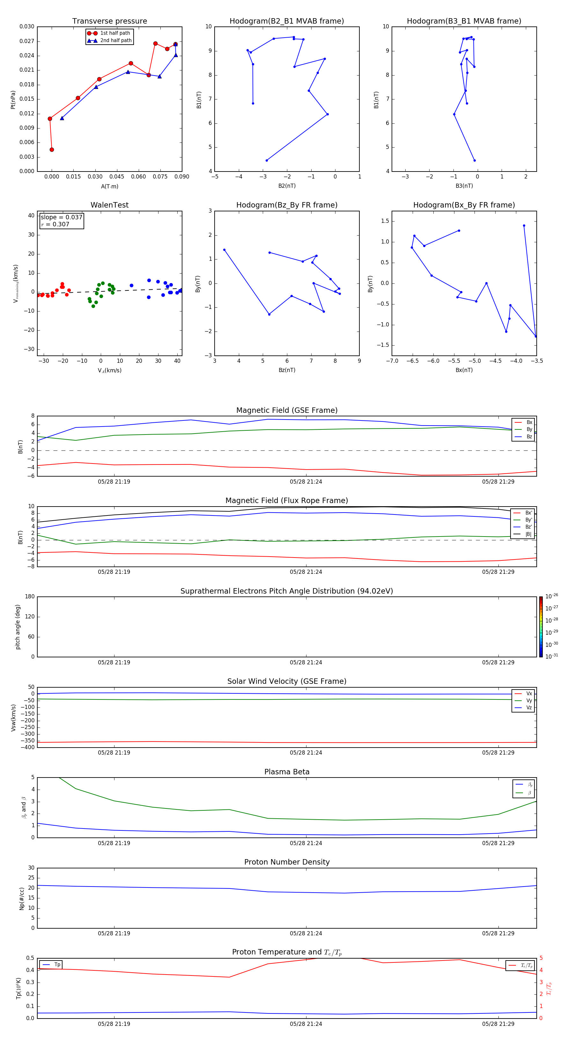
Task: Click '05/28 21:29' under Proton Number Density panel
Action: click(x=498, y=933)
